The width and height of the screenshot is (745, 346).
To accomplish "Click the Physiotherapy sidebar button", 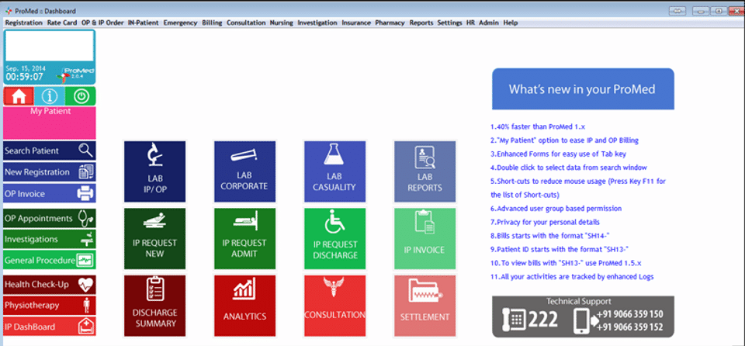I will pos(50,305).
